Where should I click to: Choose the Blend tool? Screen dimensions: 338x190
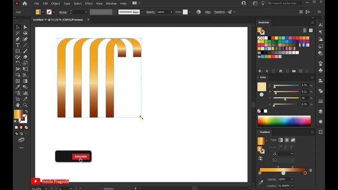25,87
